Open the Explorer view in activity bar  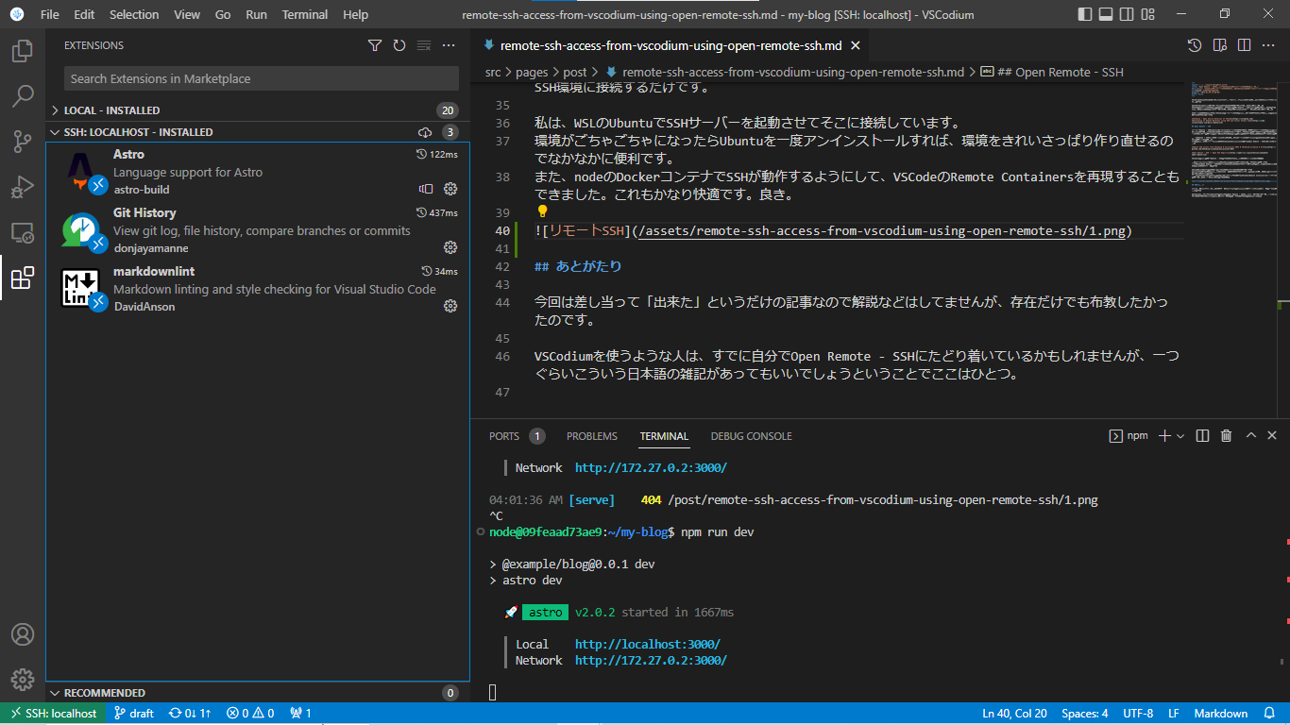[23, 50]
